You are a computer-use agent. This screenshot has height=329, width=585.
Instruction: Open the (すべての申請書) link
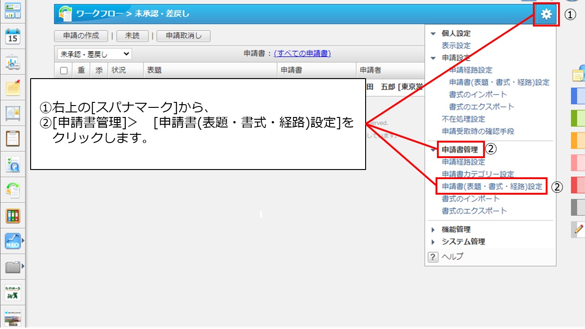point(302,54)
